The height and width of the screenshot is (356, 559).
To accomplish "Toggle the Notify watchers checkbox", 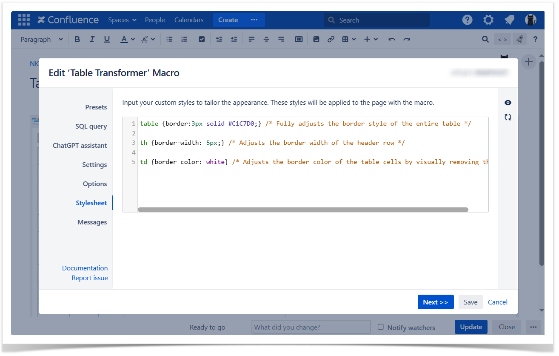I will [381, 327].
